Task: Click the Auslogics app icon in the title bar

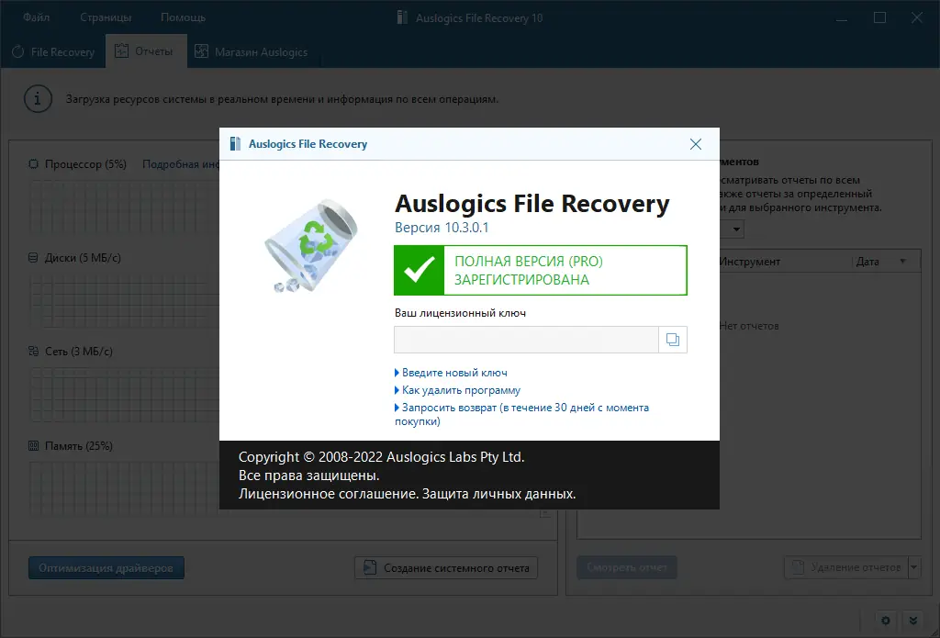Action: pos(400,17)
